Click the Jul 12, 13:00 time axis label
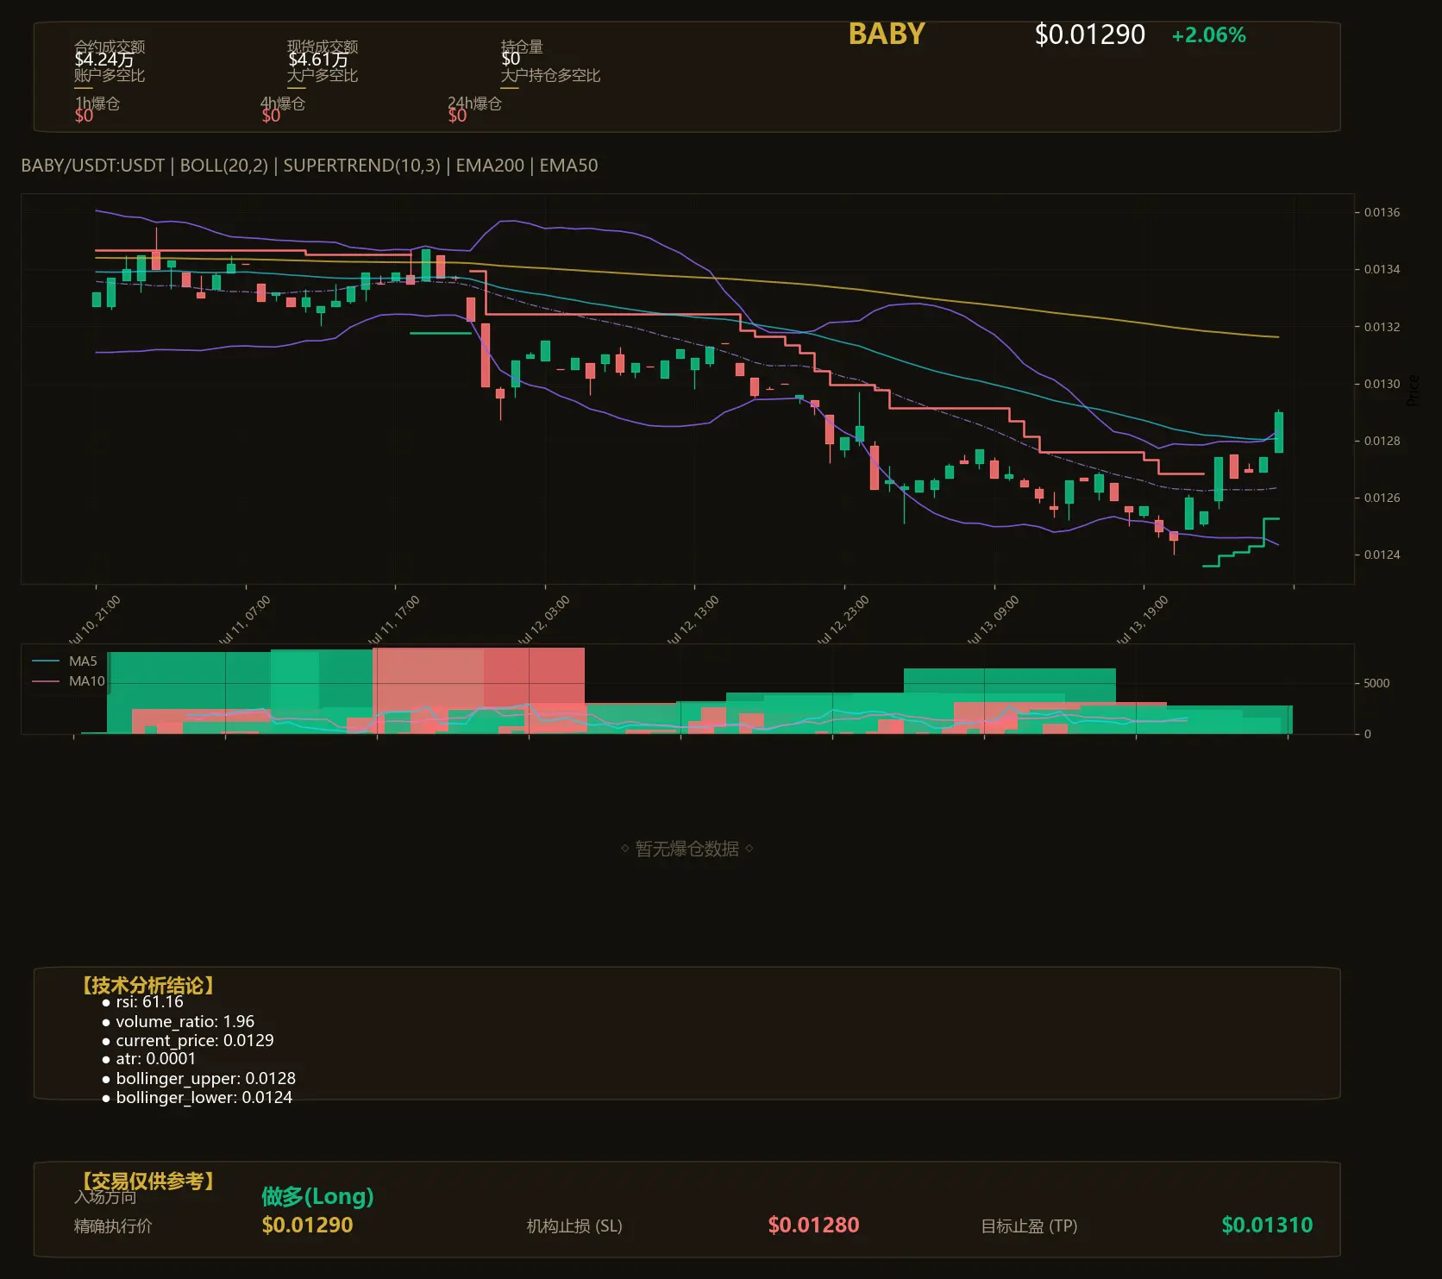1442x1279 pixels. pyautogui.click(x=693, y=619)
